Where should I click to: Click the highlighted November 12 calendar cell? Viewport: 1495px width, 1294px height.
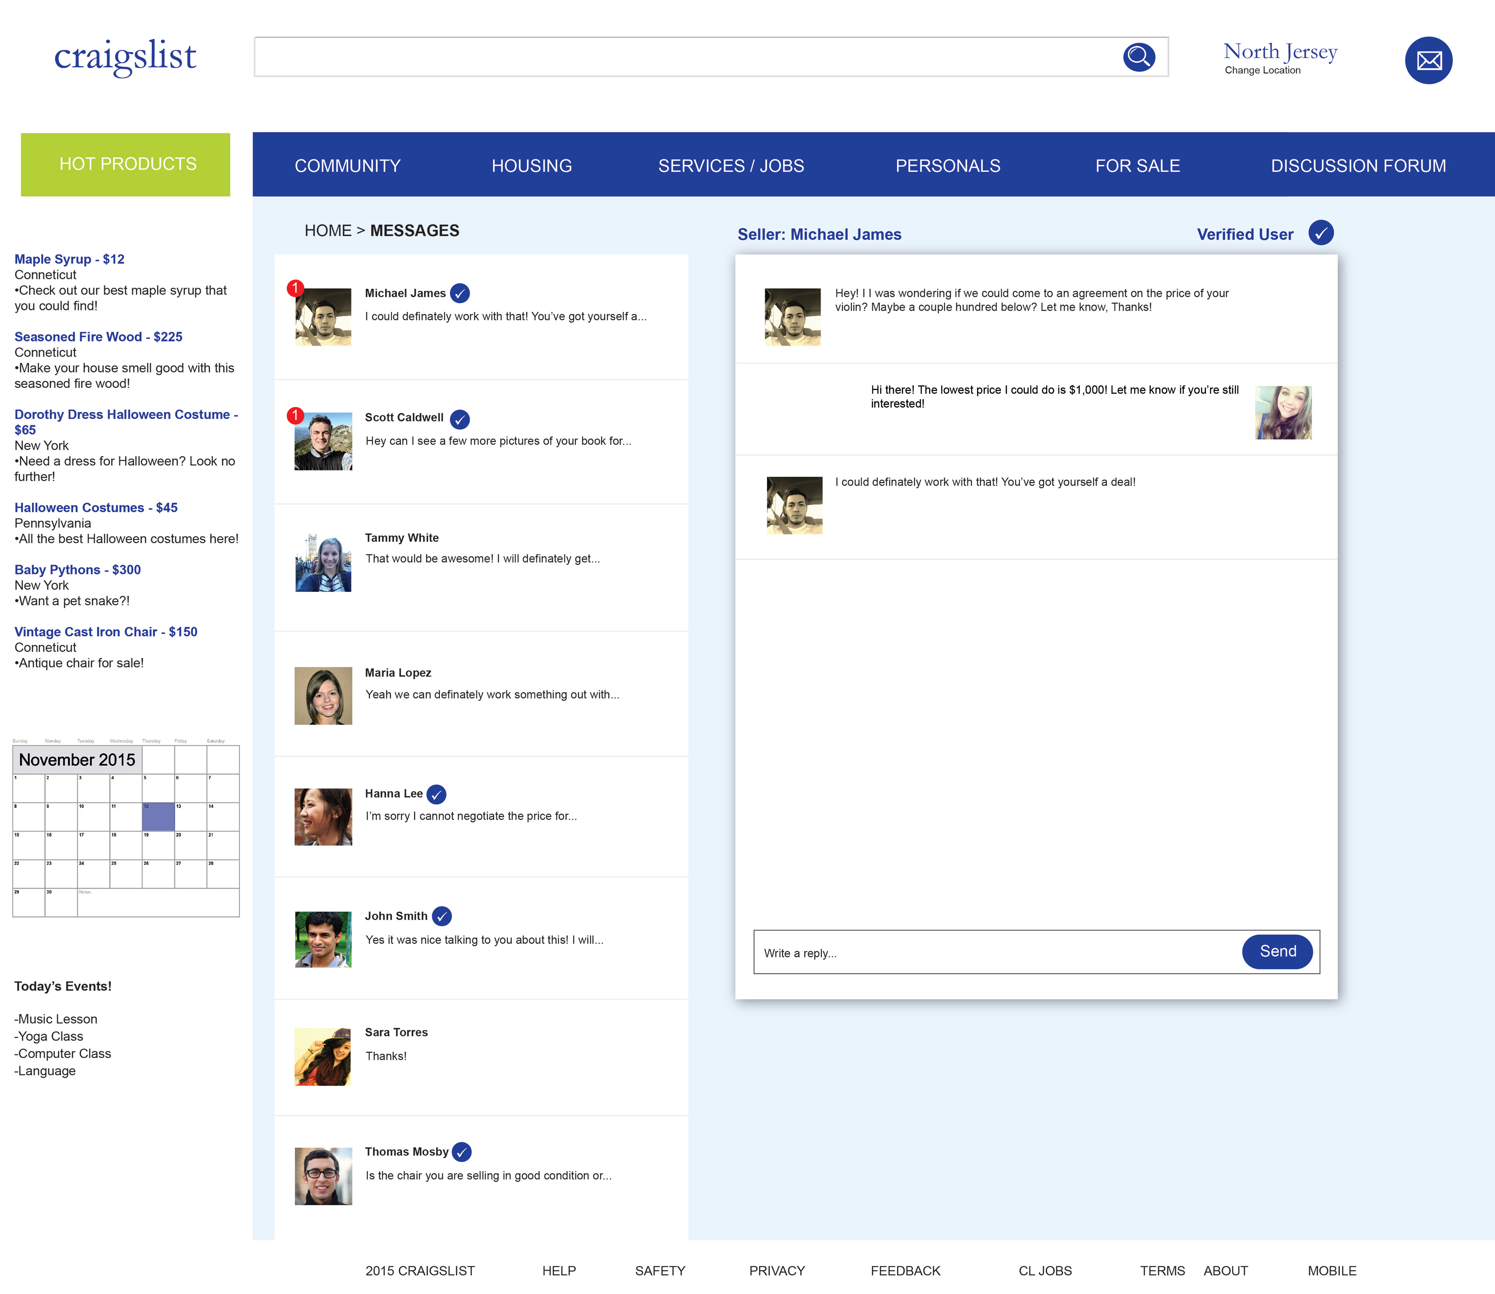158,816
